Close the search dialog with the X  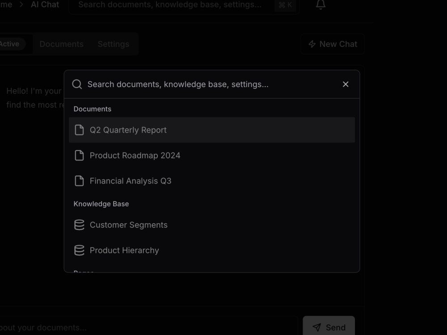pos(346,84)
